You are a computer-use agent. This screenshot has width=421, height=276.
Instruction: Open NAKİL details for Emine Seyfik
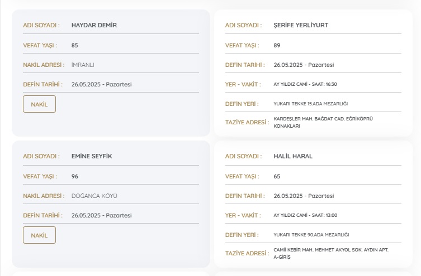click(39, 235)
